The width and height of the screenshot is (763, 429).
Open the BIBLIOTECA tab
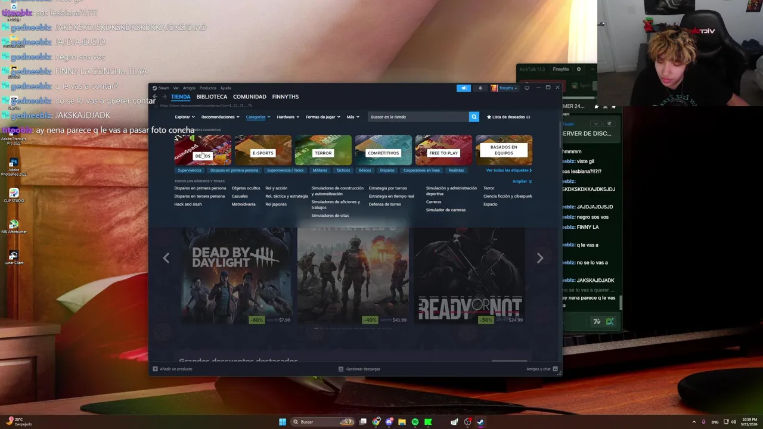coord(212,97)
